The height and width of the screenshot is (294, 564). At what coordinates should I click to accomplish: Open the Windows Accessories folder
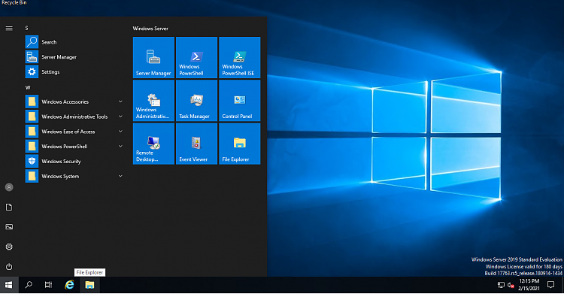click(x=74, y=102)
